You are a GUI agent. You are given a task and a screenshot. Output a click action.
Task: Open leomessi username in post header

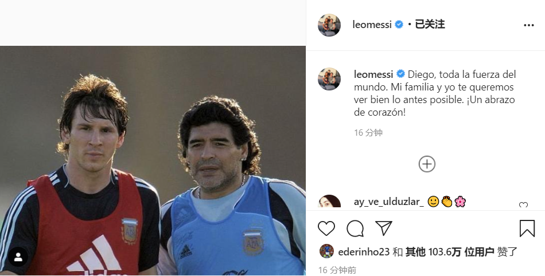point(372,25)
